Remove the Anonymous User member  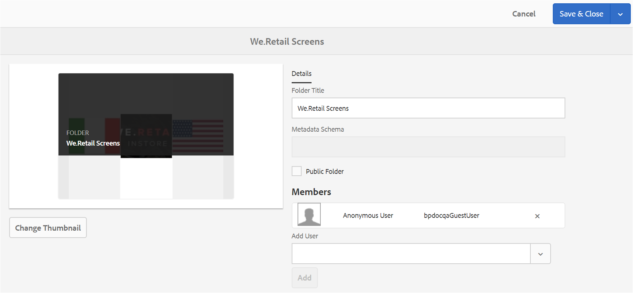[537, 216]
